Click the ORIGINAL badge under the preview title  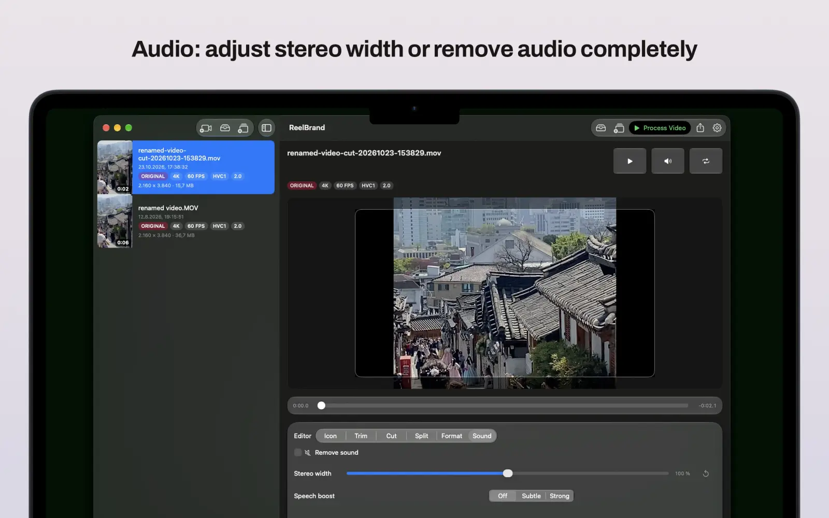(x=302, y=185)
